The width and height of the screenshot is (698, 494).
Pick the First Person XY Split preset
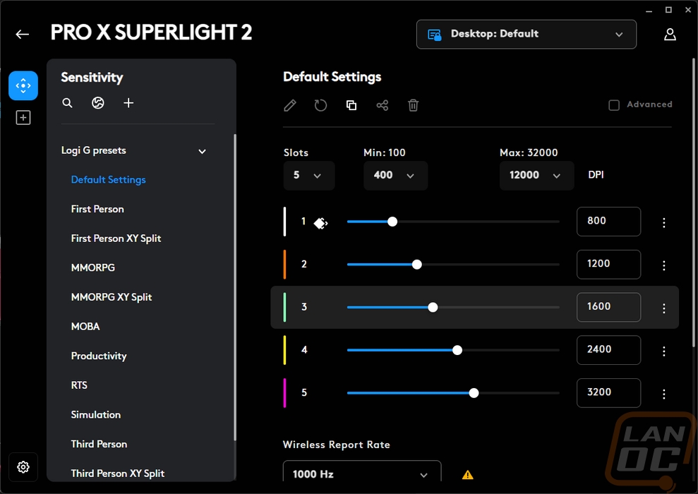(x=116, y=239)
